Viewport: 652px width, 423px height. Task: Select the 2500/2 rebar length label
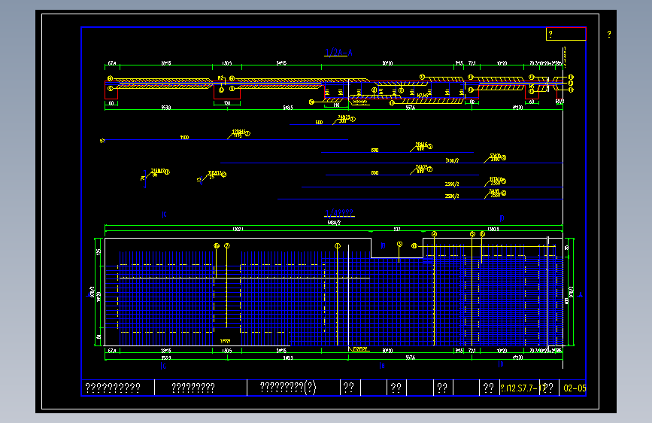click(452, 184)
